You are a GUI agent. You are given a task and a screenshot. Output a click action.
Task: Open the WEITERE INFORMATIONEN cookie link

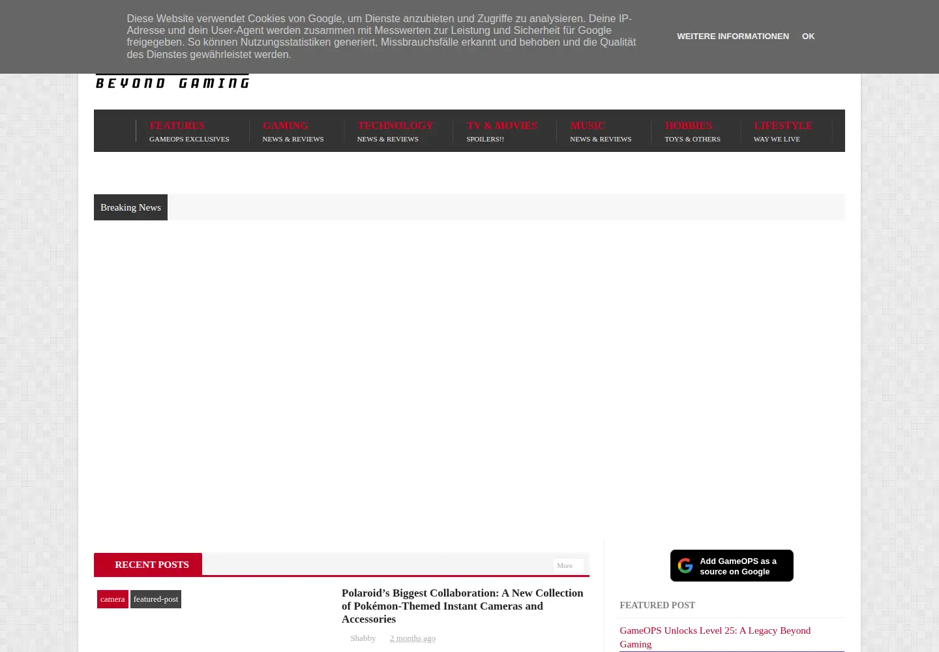(733, 37)
